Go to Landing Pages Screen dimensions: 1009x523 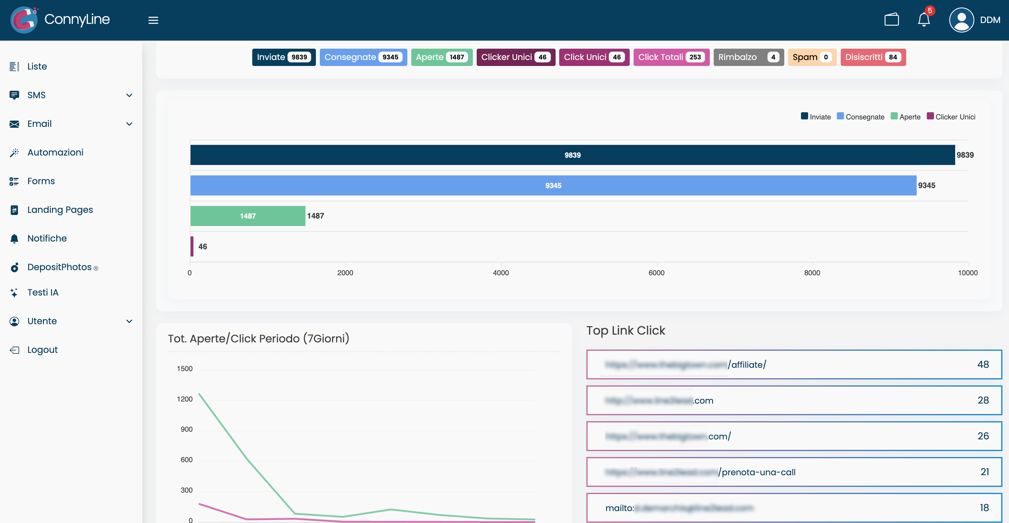(60, 209)
